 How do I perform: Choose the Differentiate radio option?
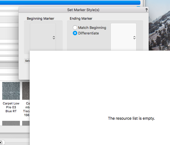coord(75,33)
